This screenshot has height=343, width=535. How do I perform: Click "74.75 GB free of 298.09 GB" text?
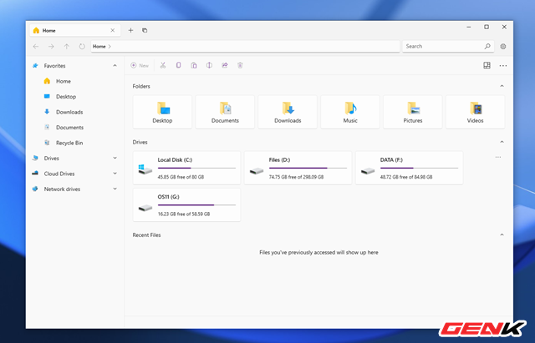tap(296, 177)
